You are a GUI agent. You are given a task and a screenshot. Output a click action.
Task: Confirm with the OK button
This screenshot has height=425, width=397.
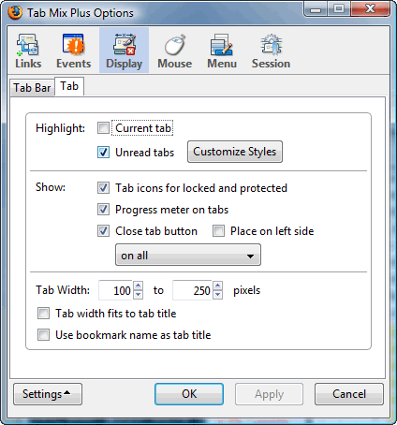[x=189, y=394]
